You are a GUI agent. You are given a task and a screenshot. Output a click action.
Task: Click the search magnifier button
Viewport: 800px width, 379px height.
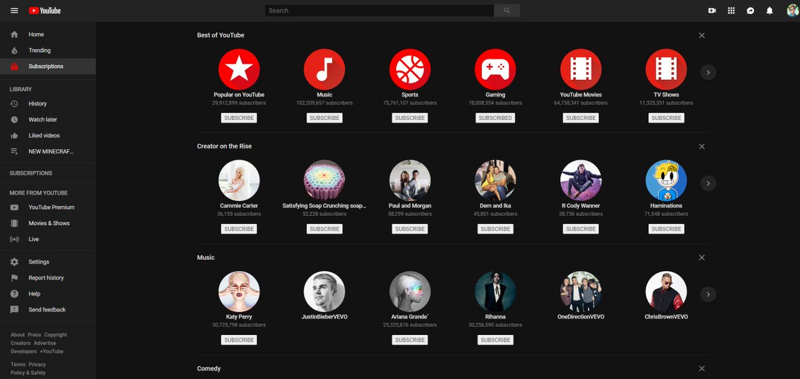(507, 11)
